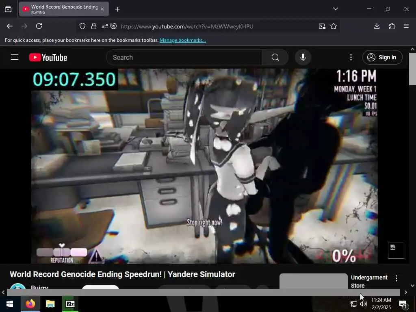Show site security padlock info
This screenshot has height=312, width=416.
coord(94,26)
